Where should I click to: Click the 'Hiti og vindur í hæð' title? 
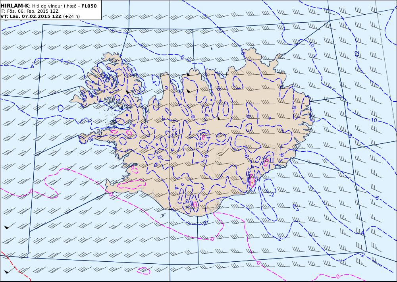click(x=55, y=6)
